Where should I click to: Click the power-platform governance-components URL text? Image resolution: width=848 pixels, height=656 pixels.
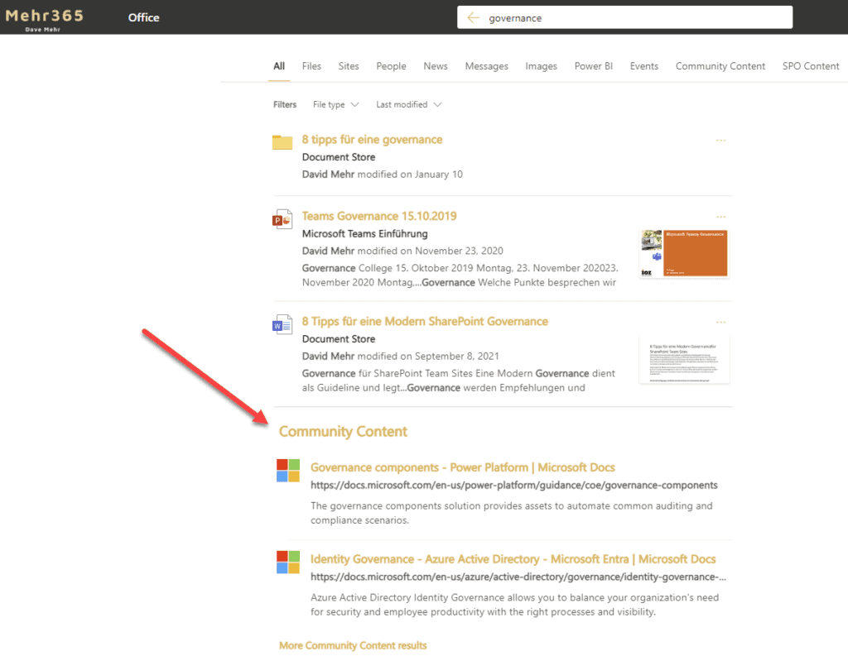(514, 486)
